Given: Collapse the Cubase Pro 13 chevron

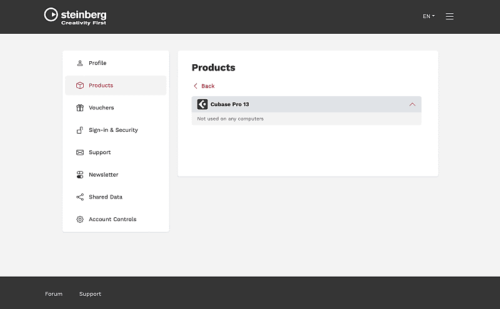Looking at the screenshot, I should [x=412, y=104].
